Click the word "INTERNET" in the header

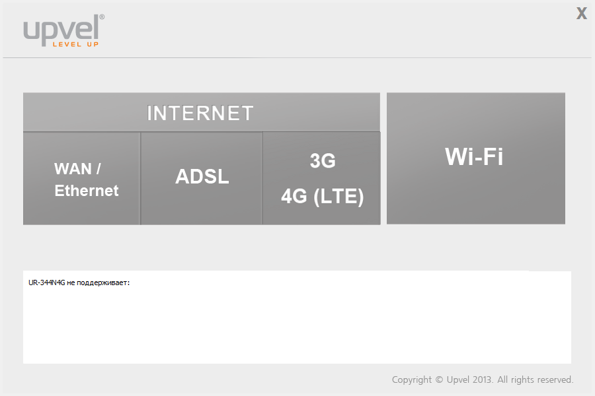click(200, 113)
